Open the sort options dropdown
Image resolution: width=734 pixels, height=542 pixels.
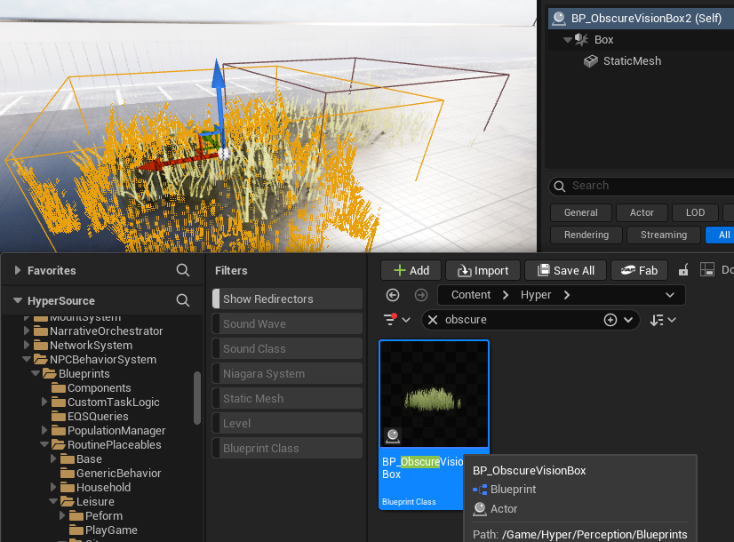[x=663, y=320]
